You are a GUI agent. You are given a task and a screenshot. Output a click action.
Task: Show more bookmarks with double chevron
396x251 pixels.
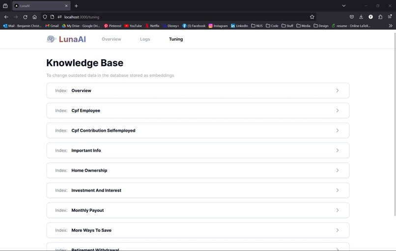pyautogui.click(x=391, y=25)
